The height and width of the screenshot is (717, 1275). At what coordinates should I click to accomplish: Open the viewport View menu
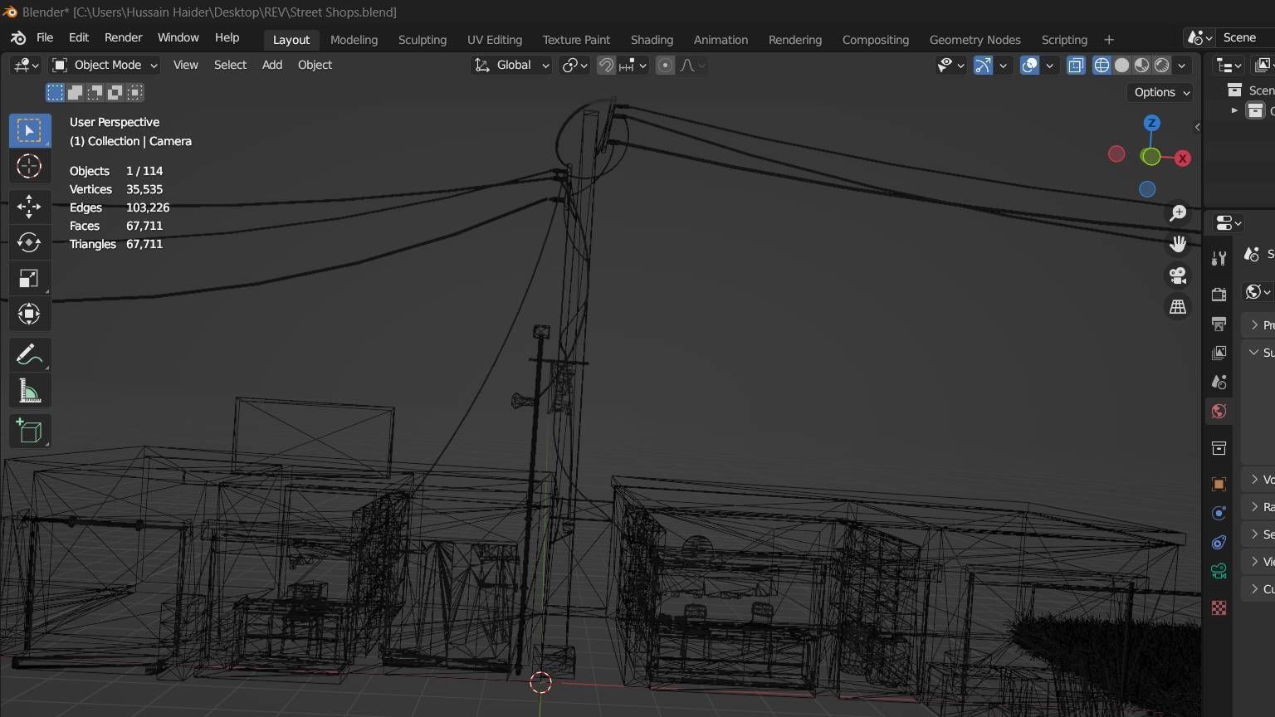(x=185, y=65)
